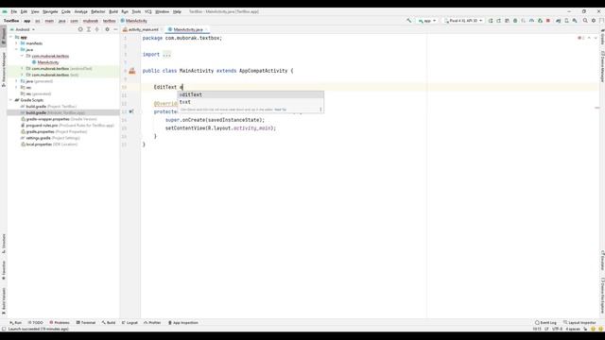Toggle the Gradle side tab on right edge
The image size is (605, 340).
tap(602, 37)
